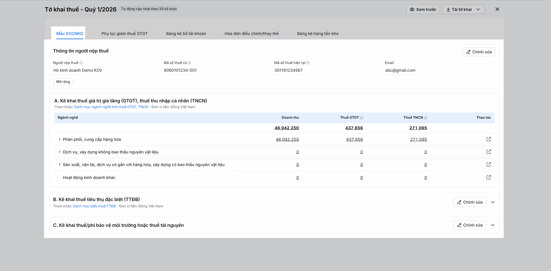The width and height of the screenshot is (551, 271).
Task: Click Chỉnh sửa in section C
Action: click(x=470, y=225)
